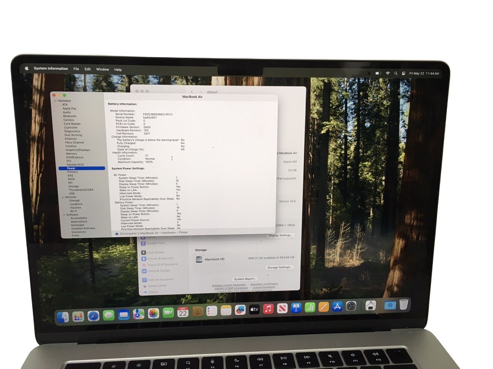Open Mail from the Dock
This screenshot has width=493, height=369.
tap(124, 315)
